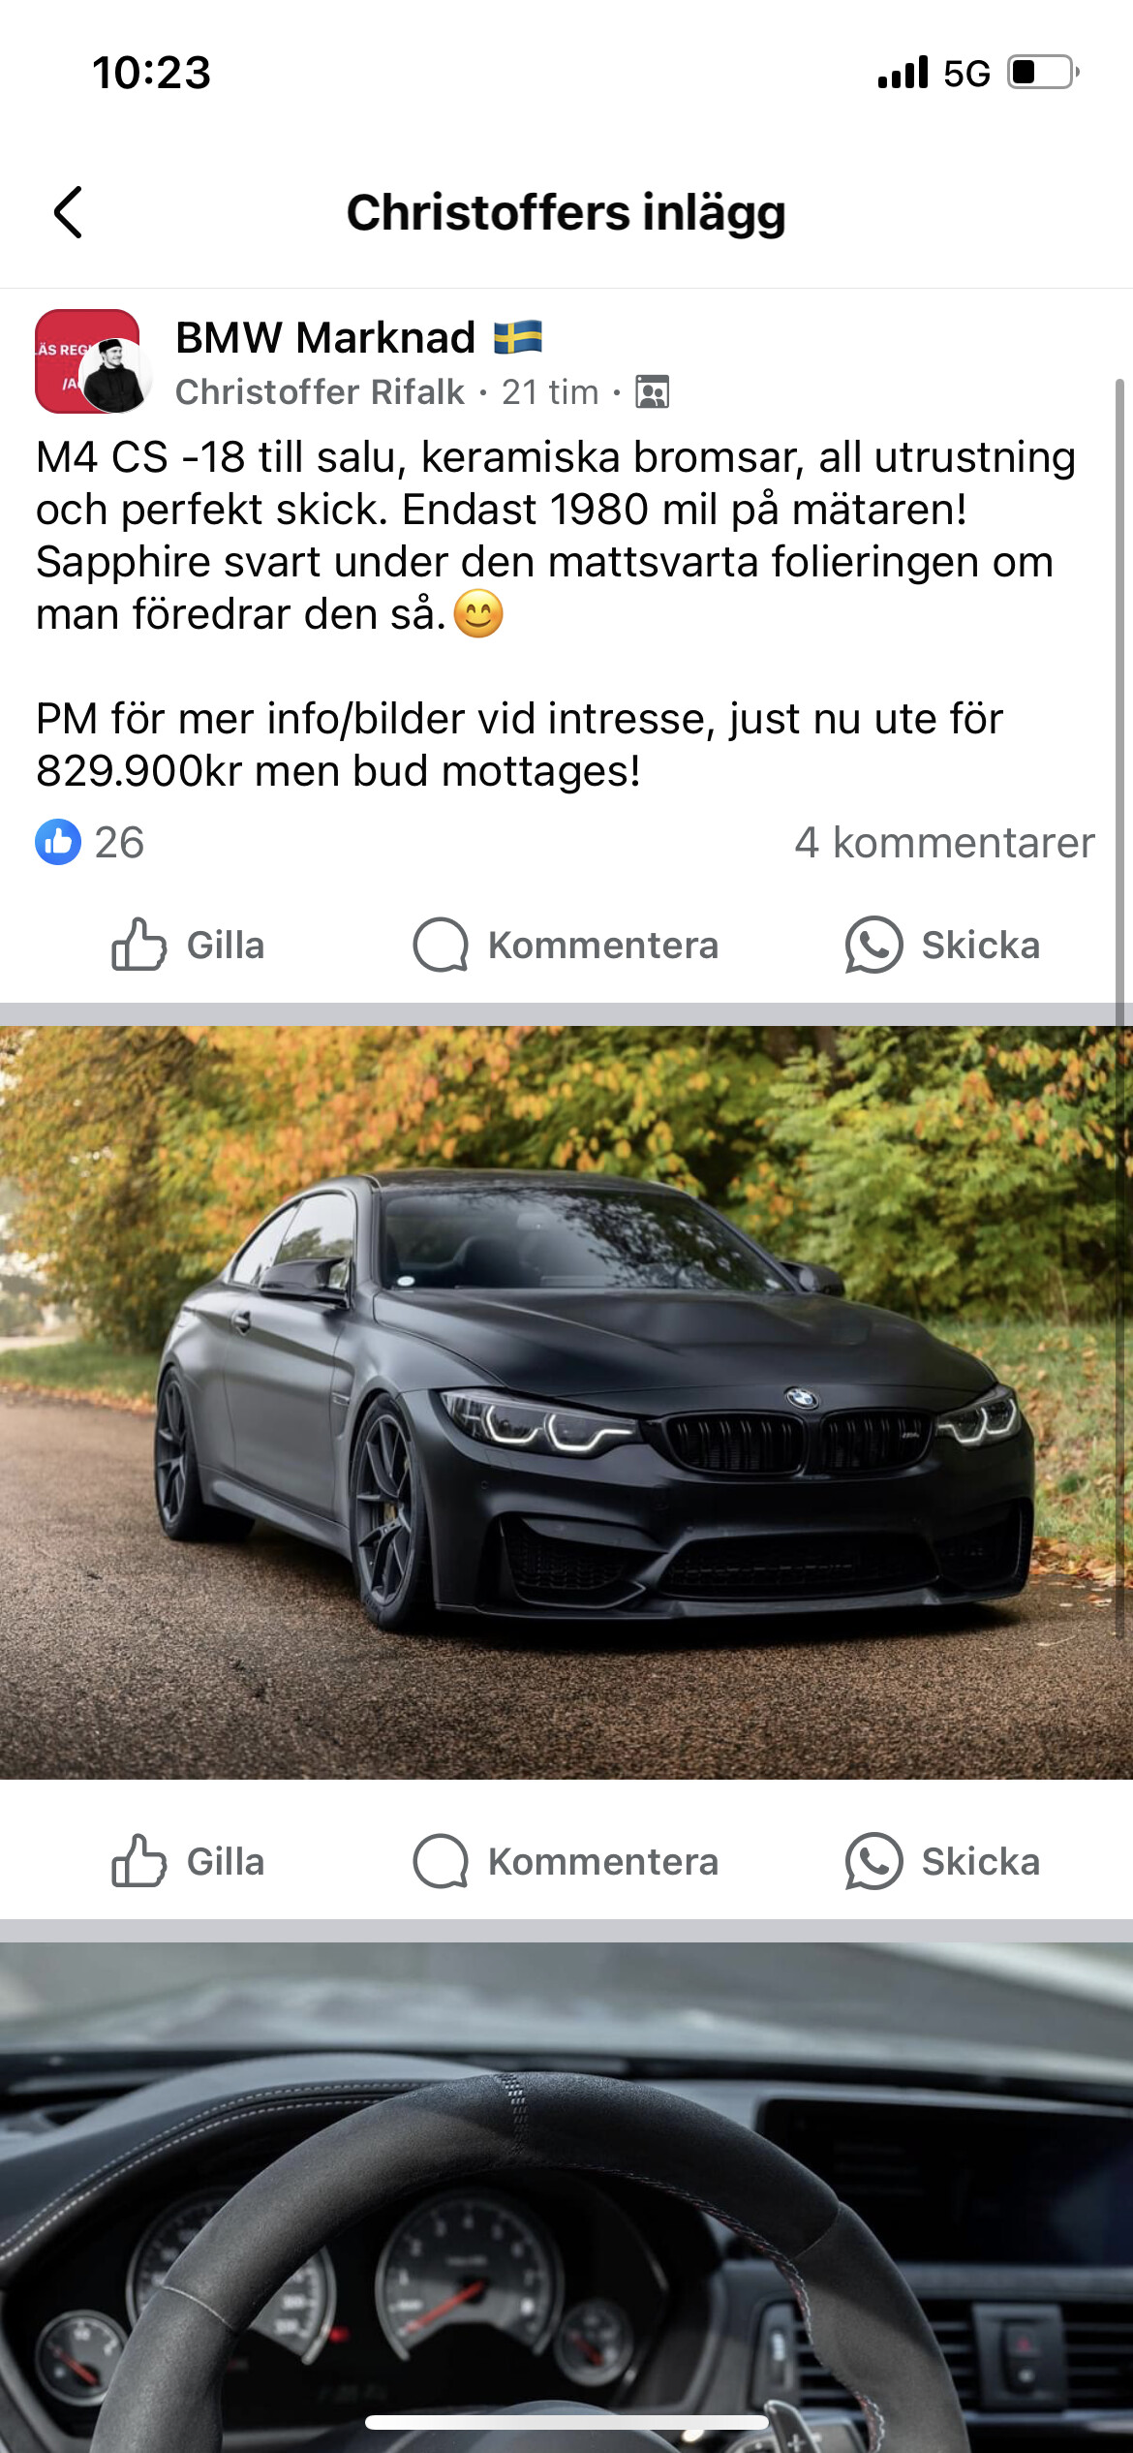1133x2453 pixels.
Task: Tap the 21 tim post timestamp
Action: 550,392
